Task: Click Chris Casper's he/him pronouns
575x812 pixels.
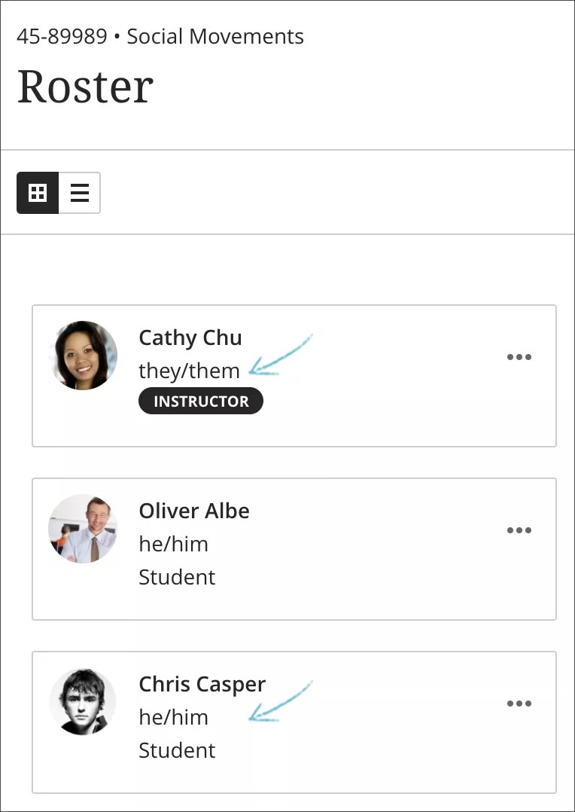Action: coord(173,717)
